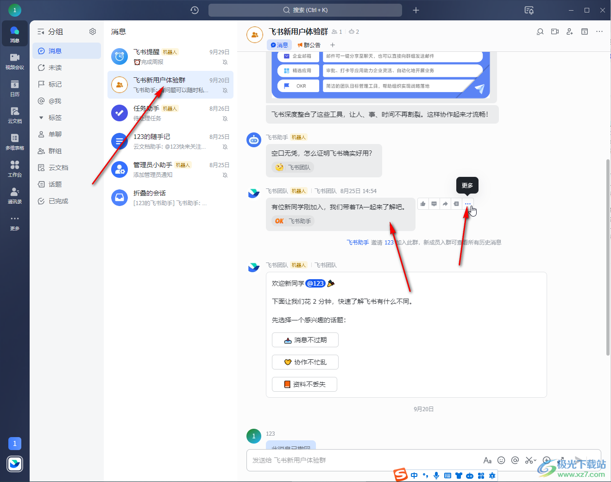
Task: Switch to the 消息 tab in the chat
Action: (279, 45)
